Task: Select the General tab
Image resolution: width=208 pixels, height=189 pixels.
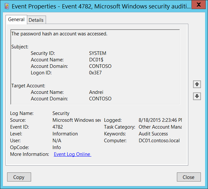Action: 16,19
